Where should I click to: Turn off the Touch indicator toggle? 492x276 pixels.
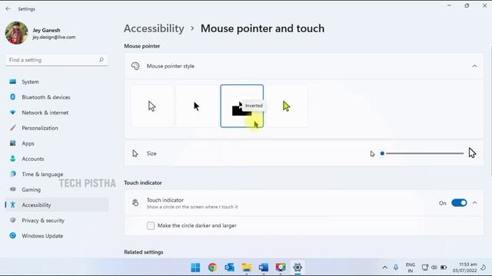[x=459, y=202]
